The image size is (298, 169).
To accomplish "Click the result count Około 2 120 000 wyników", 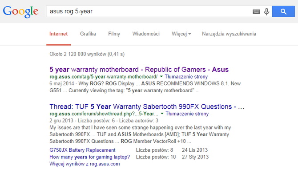I will click(x=87, y=54).
